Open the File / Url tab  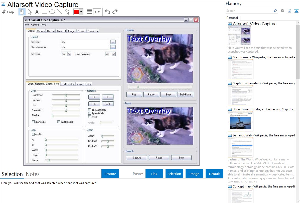[61, 31]
